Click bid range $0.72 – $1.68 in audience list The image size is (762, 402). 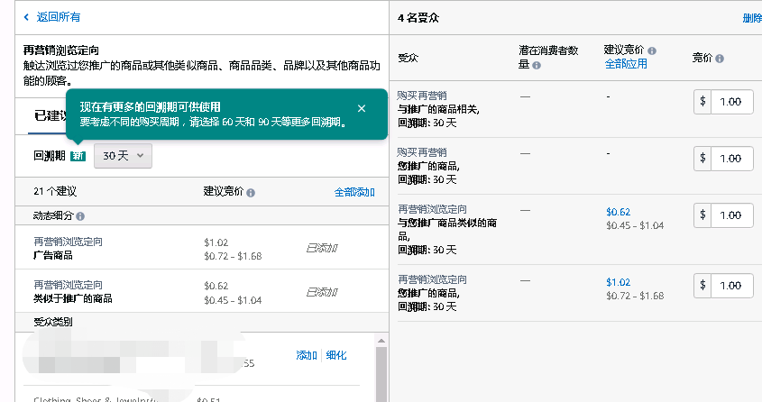click(x=635, y=296)
